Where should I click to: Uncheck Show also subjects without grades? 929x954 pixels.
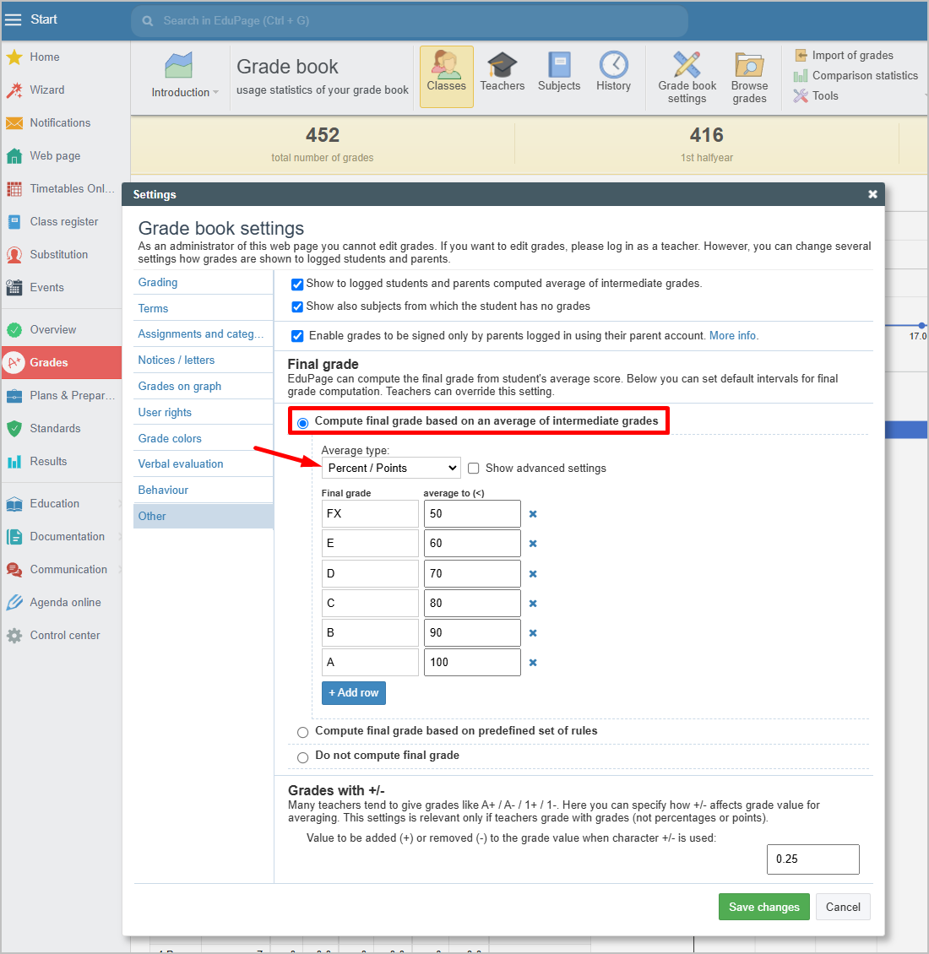click(x=297, y=307)
